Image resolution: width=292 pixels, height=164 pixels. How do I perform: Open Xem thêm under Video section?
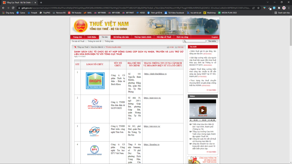tap(211, 152)
